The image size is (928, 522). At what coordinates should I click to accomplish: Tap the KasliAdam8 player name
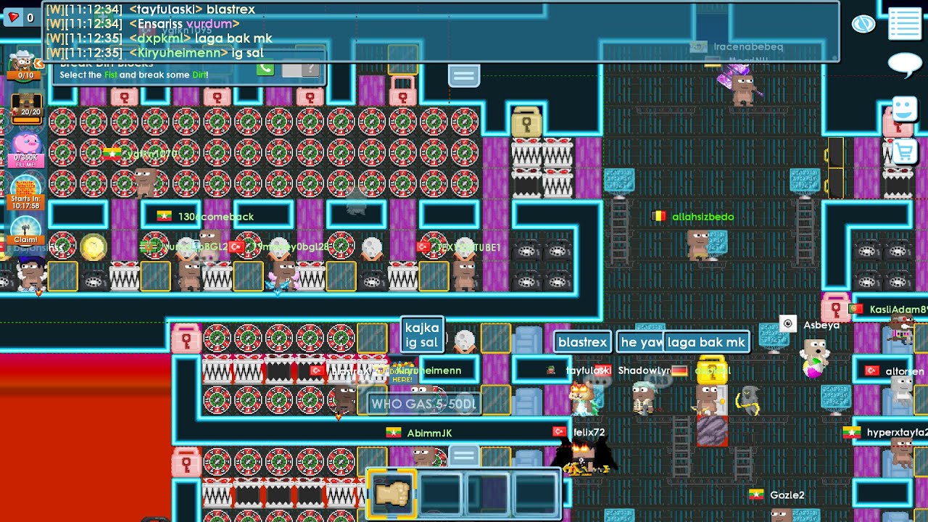point(898,310)
